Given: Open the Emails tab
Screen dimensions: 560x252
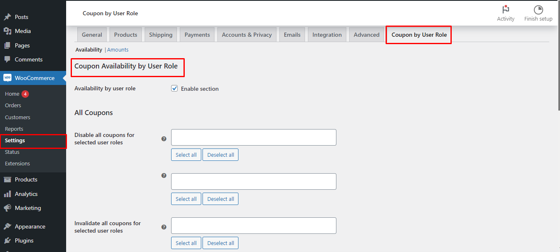Looking at the screenshot, I should pos(292,35).
